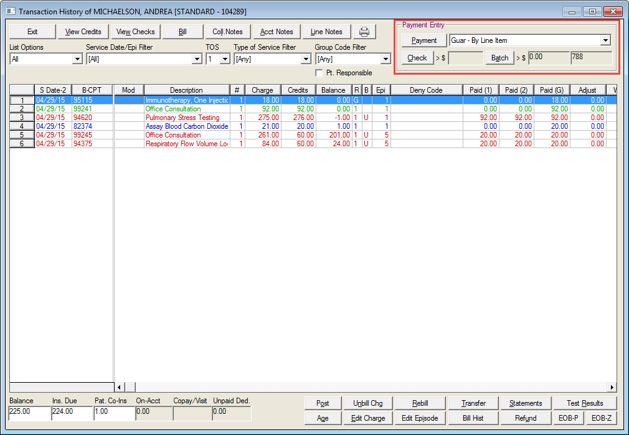
Task: Click the application icon in title bar
Action: point(11,11)
